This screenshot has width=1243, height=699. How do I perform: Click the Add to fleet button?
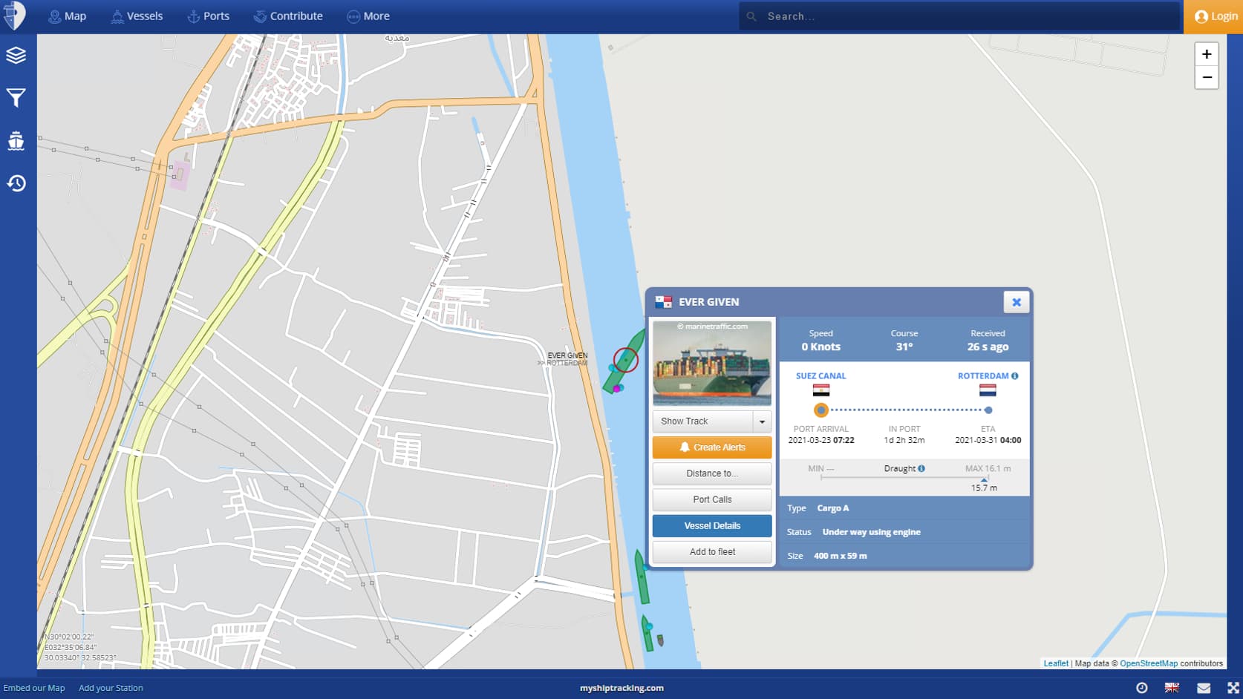(x=712, y=552)
